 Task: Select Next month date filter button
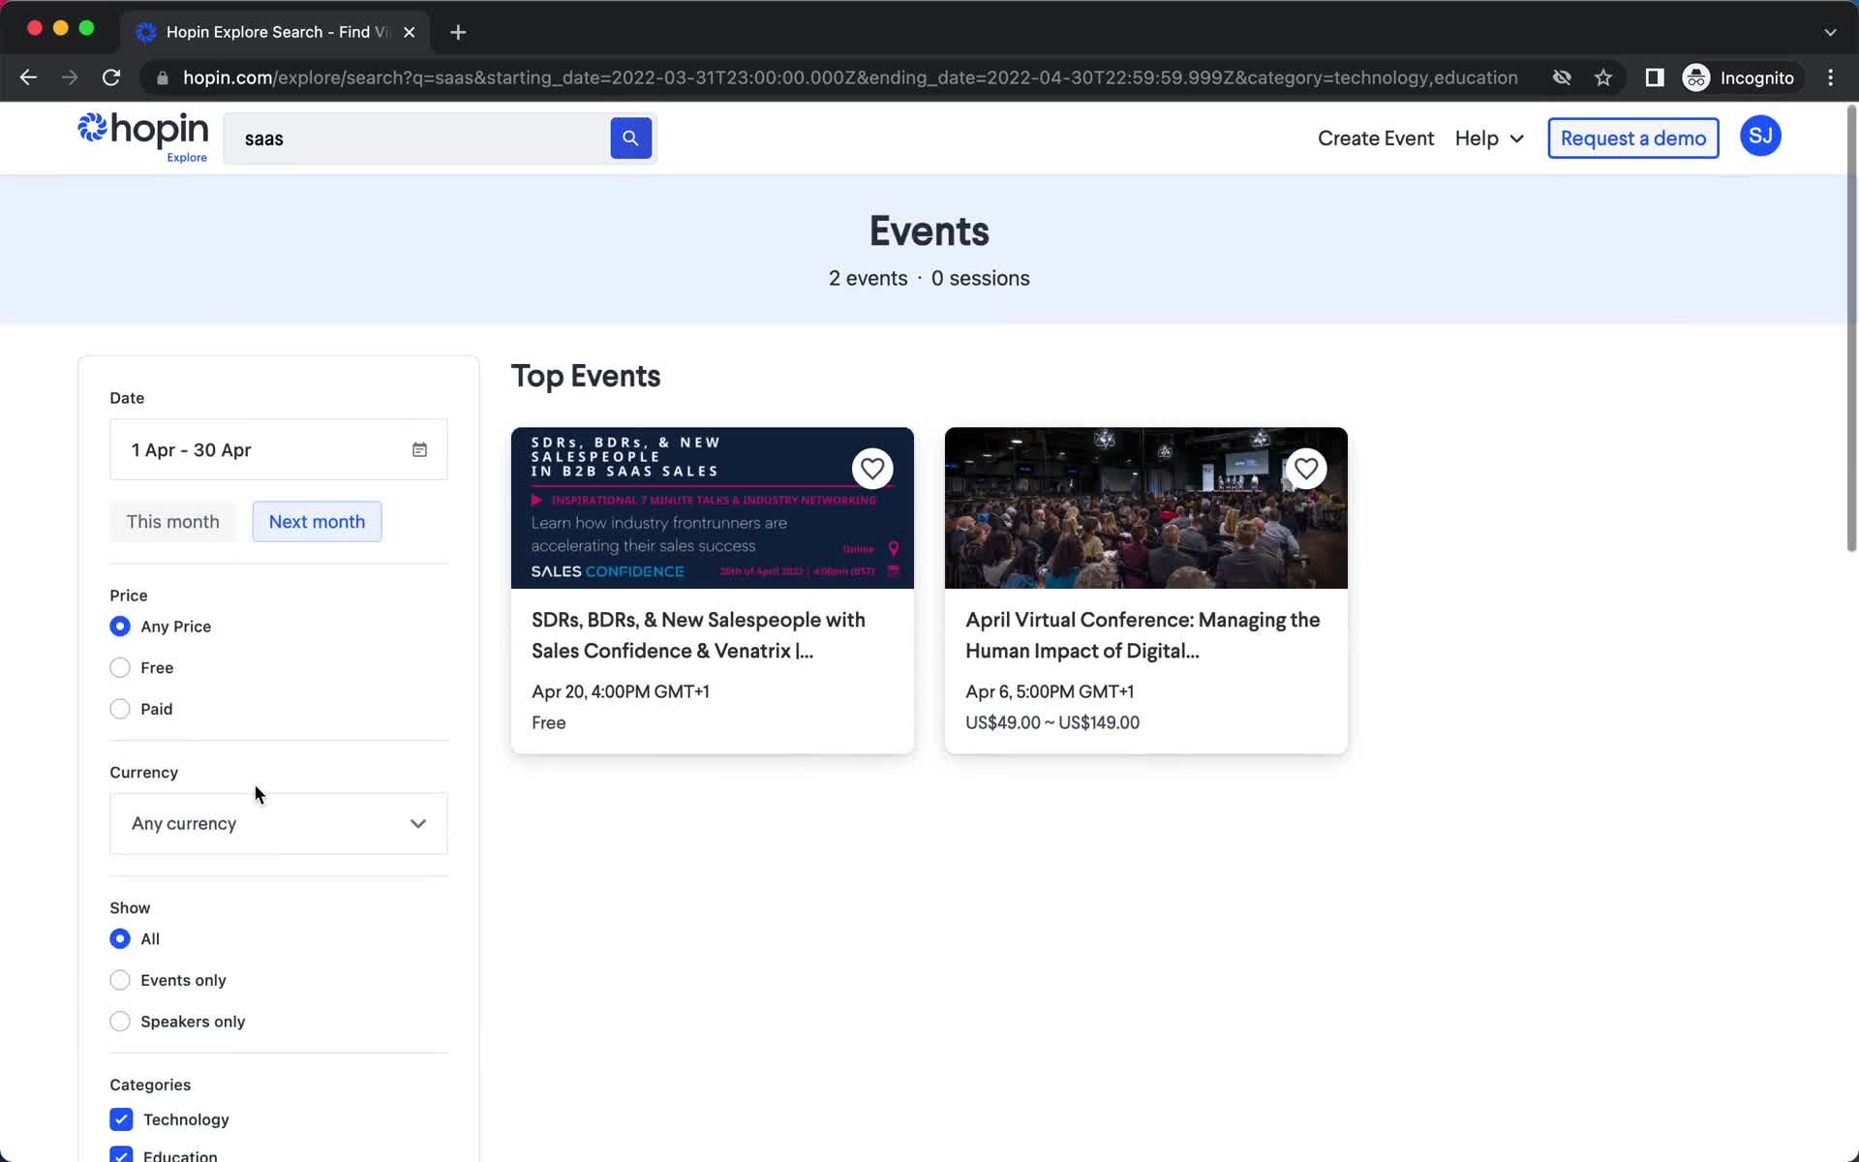[x=316, y=521]
